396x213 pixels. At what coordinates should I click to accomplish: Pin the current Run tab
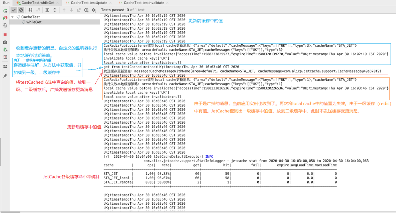pos(5,76)
